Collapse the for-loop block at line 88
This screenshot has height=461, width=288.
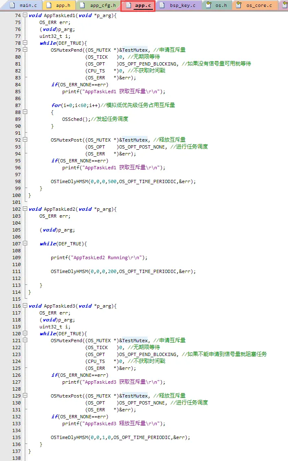point(25,112)
